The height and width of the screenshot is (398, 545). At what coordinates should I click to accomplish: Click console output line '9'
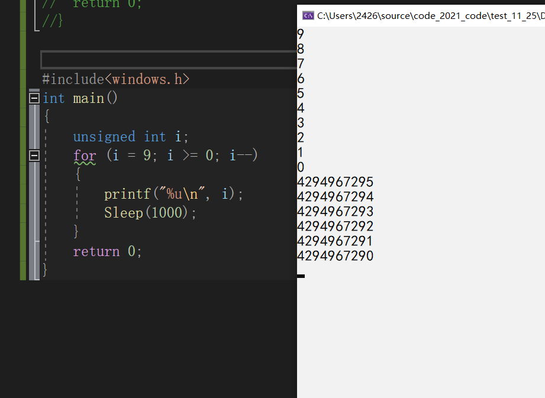click(x=301, y=34)
